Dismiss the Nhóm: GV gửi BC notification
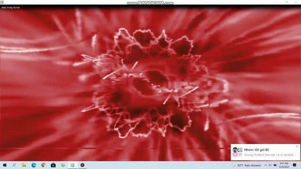 [x=297, y=146]
